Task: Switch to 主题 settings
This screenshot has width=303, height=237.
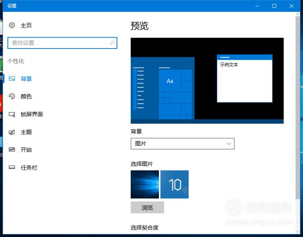Action: click(26, 132)
